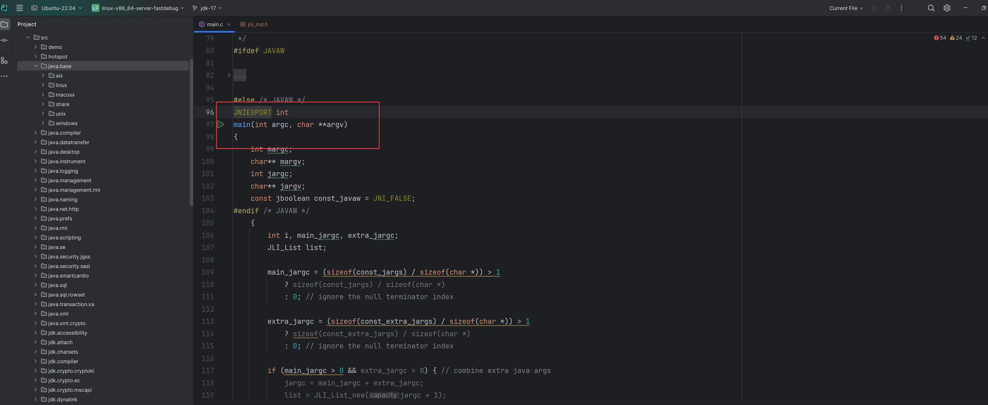Click the 54 errors inspection indicator

click(x=940, y=38)
